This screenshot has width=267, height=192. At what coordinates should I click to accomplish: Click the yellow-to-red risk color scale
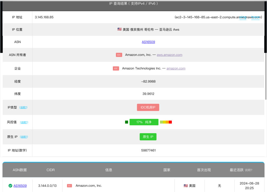click(166, 122)
